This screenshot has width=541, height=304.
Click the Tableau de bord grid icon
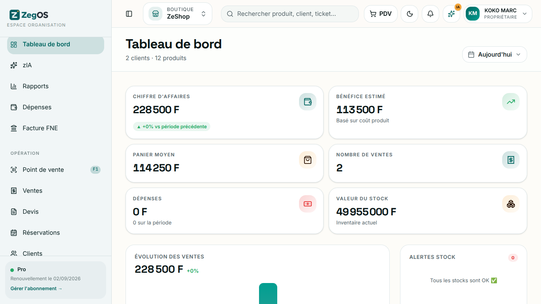(14, 44)
